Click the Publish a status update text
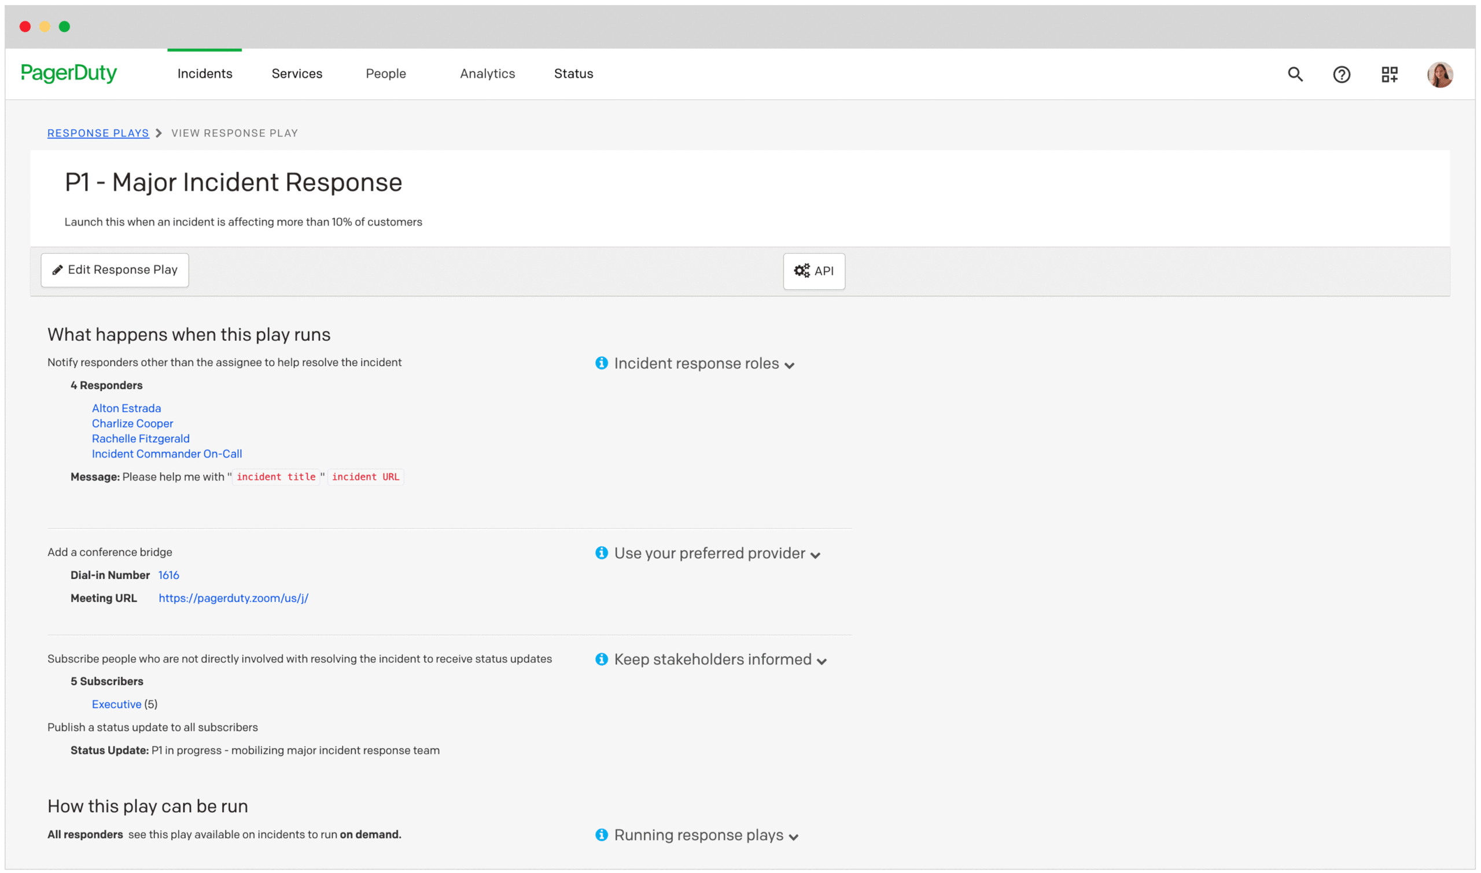 pyautogui.click(x=153, y=728)
